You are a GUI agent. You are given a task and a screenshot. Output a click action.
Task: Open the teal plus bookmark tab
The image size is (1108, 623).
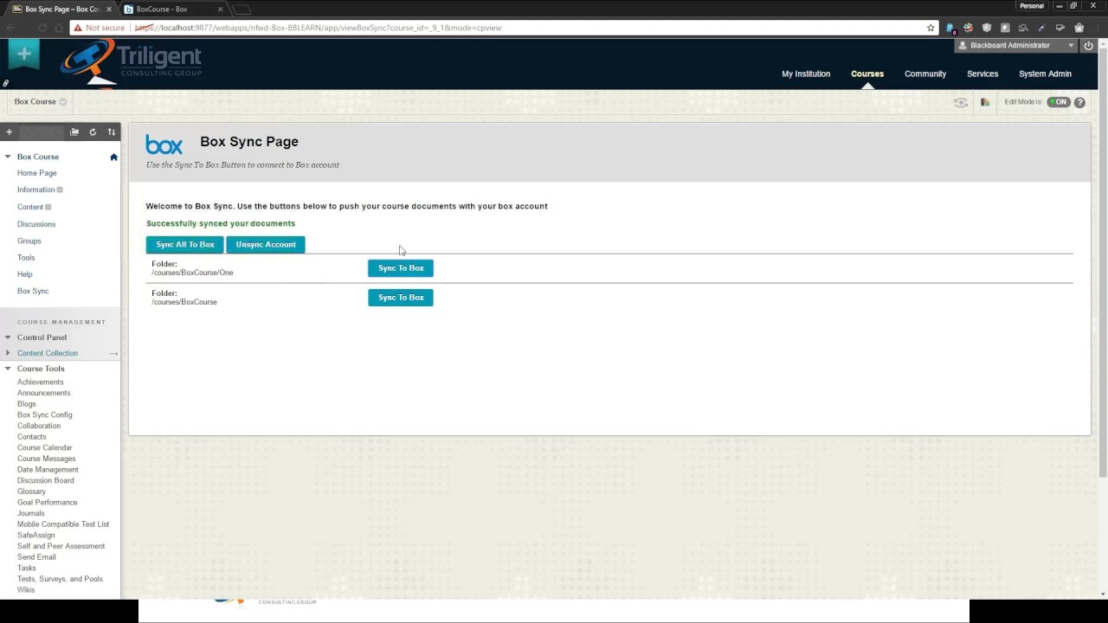click(24, 55)
